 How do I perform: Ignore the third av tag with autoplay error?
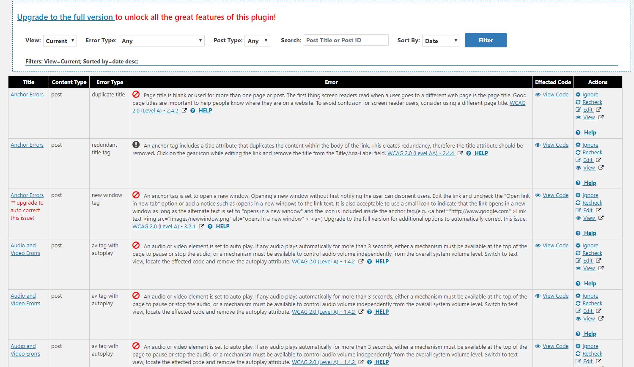click(590, 346)
